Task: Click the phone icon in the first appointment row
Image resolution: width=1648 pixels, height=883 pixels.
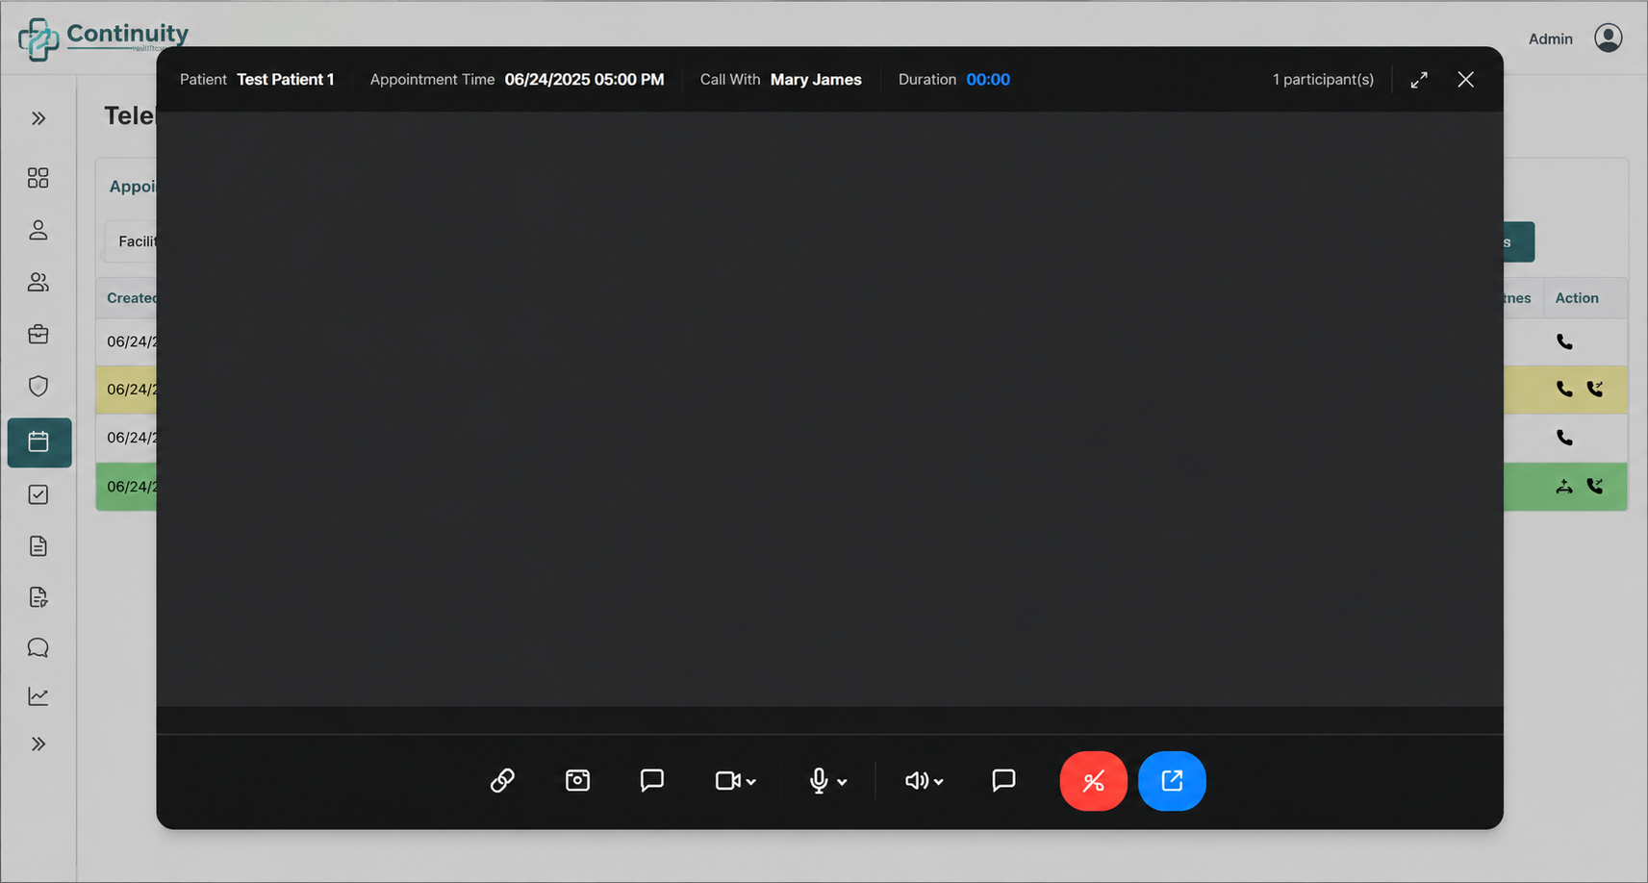Action: tap(1565, 341)
